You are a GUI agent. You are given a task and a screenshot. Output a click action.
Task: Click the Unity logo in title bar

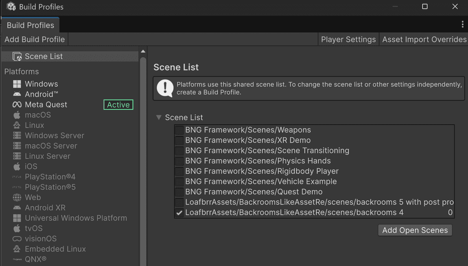pos(11,6)
